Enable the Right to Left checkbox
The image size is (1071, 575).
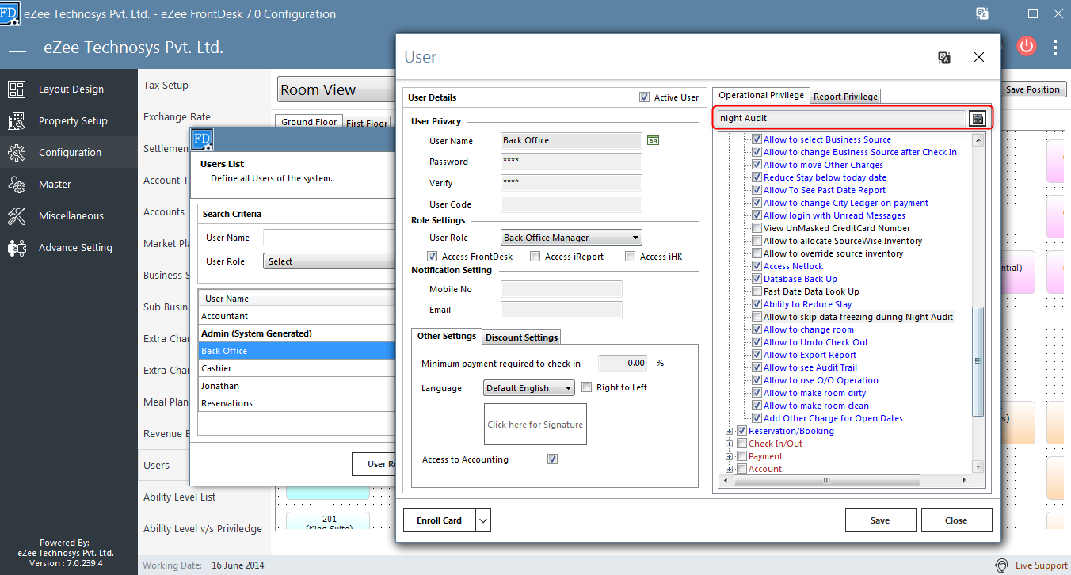(587, 387)
